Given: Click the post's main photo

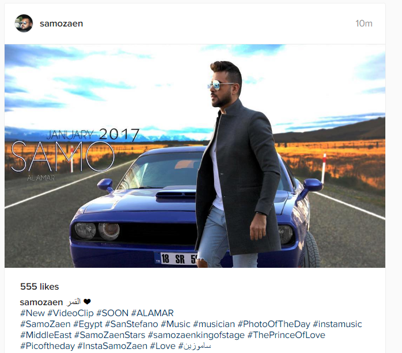Looking at the screenshot, I should [195, 156].
